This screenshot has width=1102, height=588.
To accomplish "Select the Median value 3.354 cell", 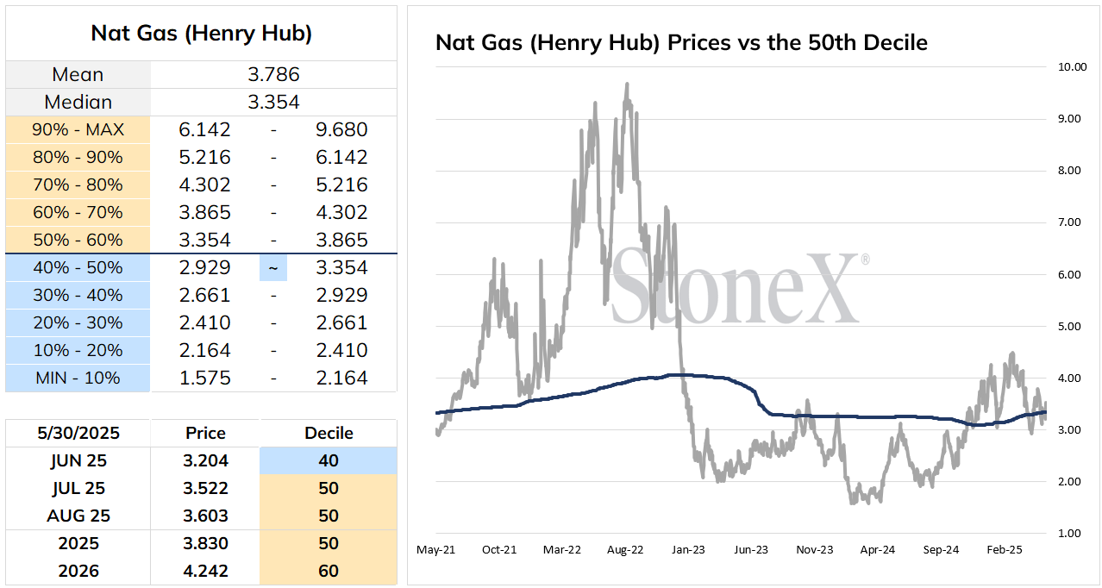I will pos(273,102).
